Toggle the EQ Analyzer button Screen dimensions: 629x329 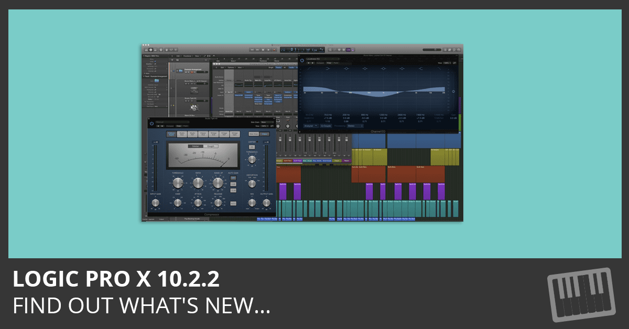(311, 126)
